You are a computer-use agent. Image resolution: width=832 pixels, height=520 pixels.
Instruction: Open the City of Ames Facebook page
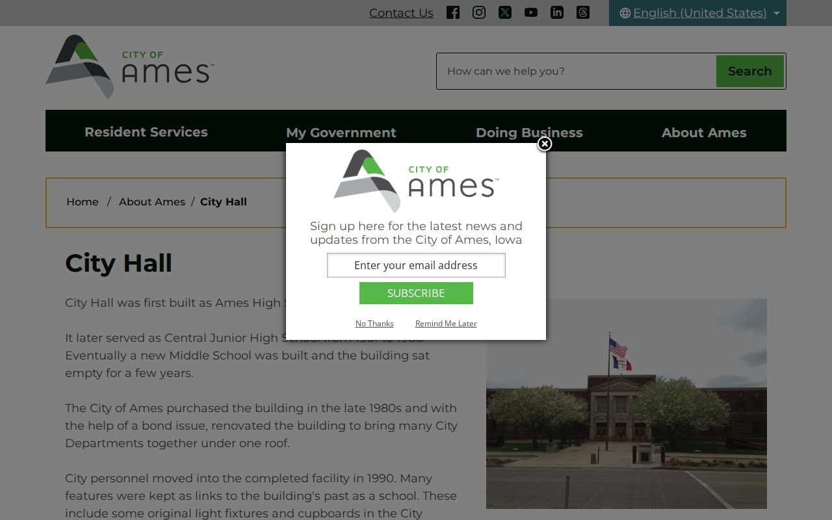453,12
